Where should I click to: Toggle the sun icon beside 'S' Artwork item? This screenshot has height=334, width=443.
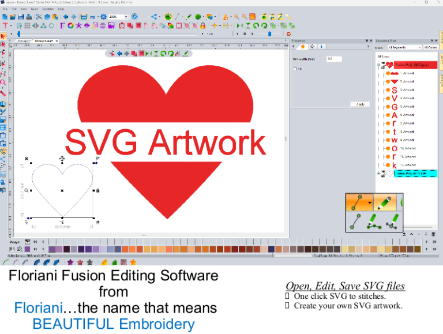[x=387, y=90]
